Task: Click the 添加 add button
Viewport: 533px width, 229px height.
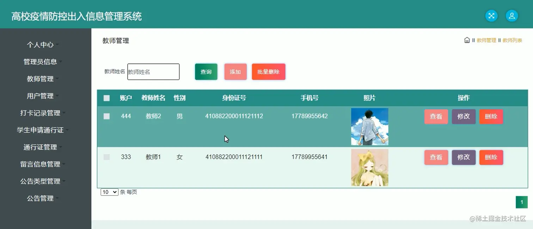Action: coord(235,72)
